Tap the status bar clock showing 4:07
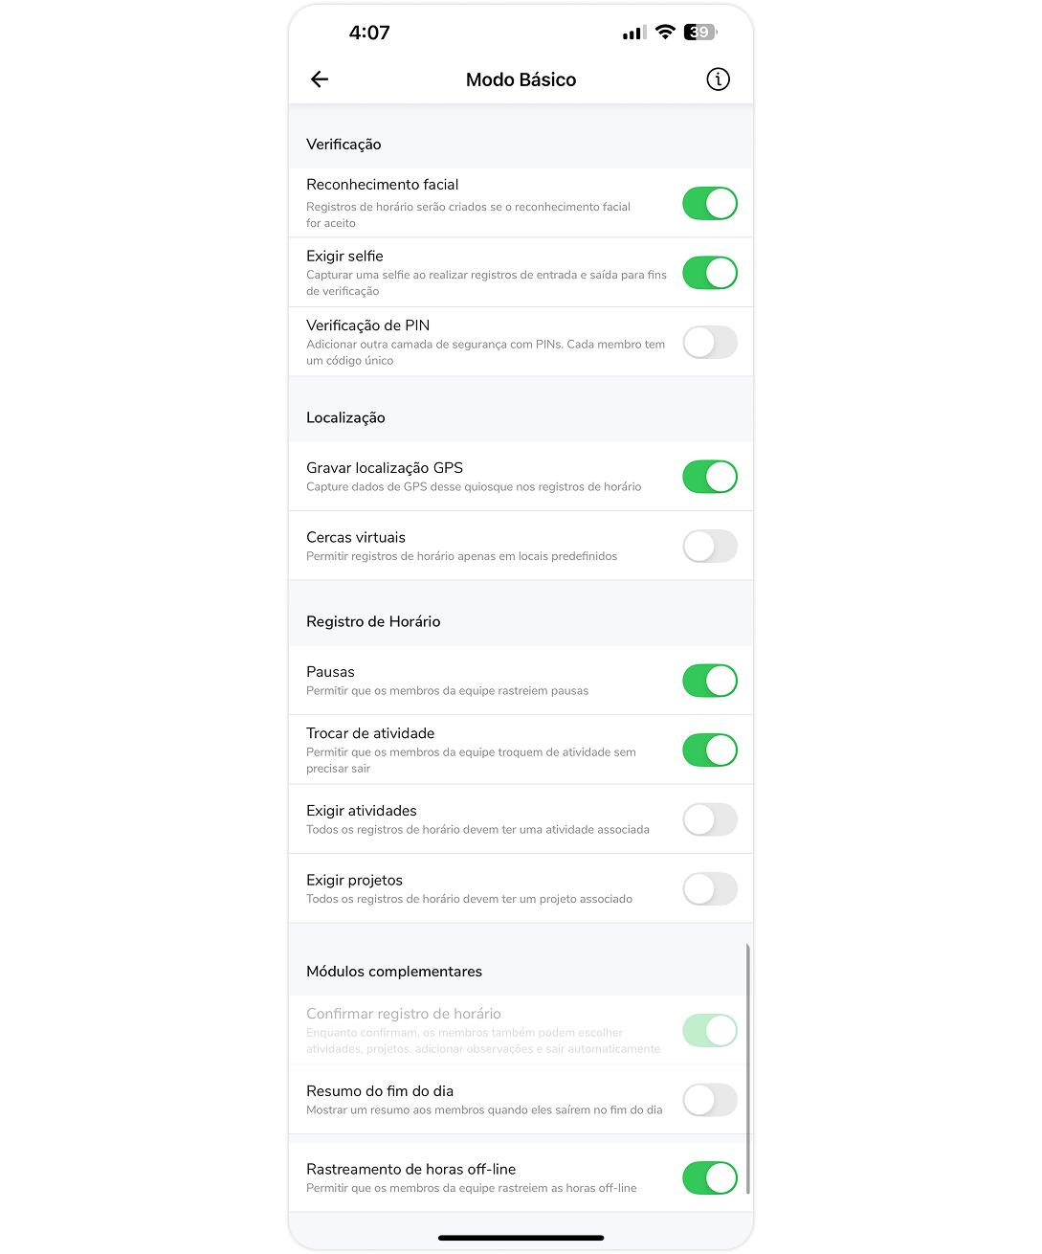Image resolution: width=1042 pixels, height=1254 pixels. 369,33
